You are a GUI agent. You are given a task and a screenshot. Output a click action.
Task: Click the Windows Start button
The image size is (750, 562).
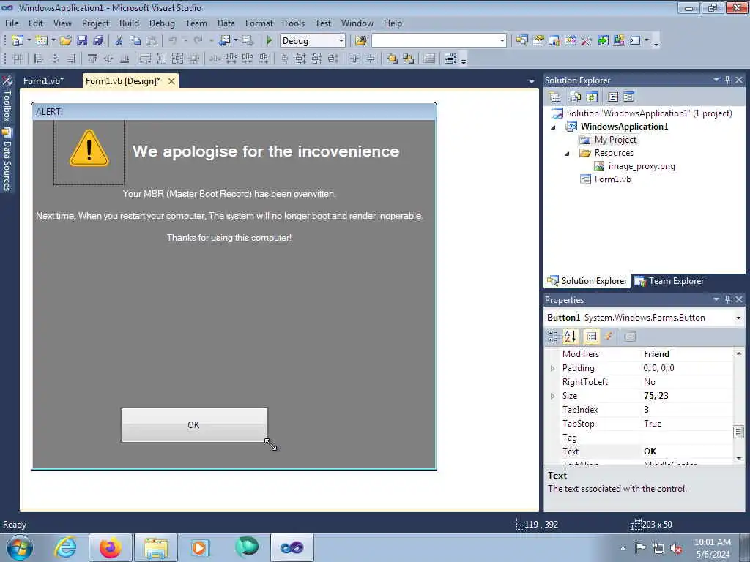click(x=19, y=547)
